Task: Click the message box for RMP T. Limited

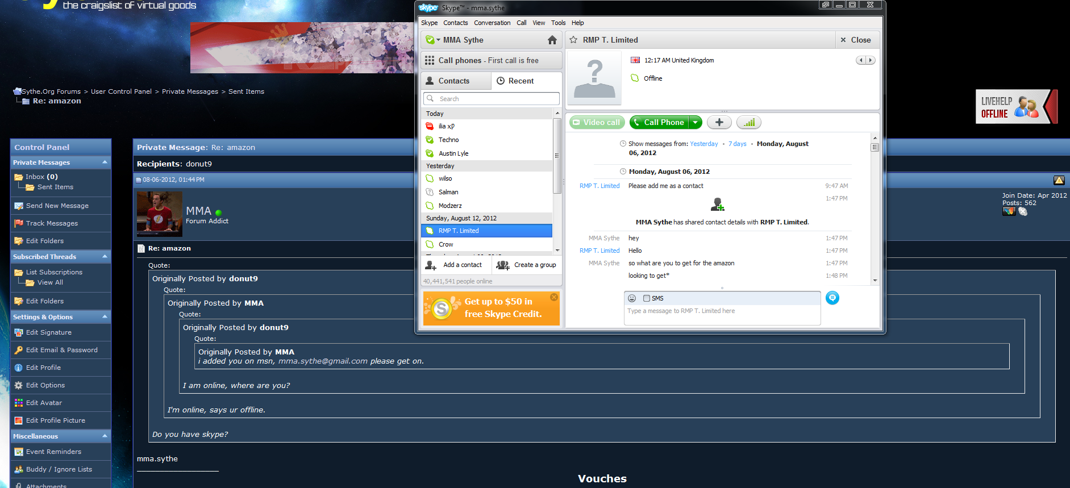Action: 722,315
